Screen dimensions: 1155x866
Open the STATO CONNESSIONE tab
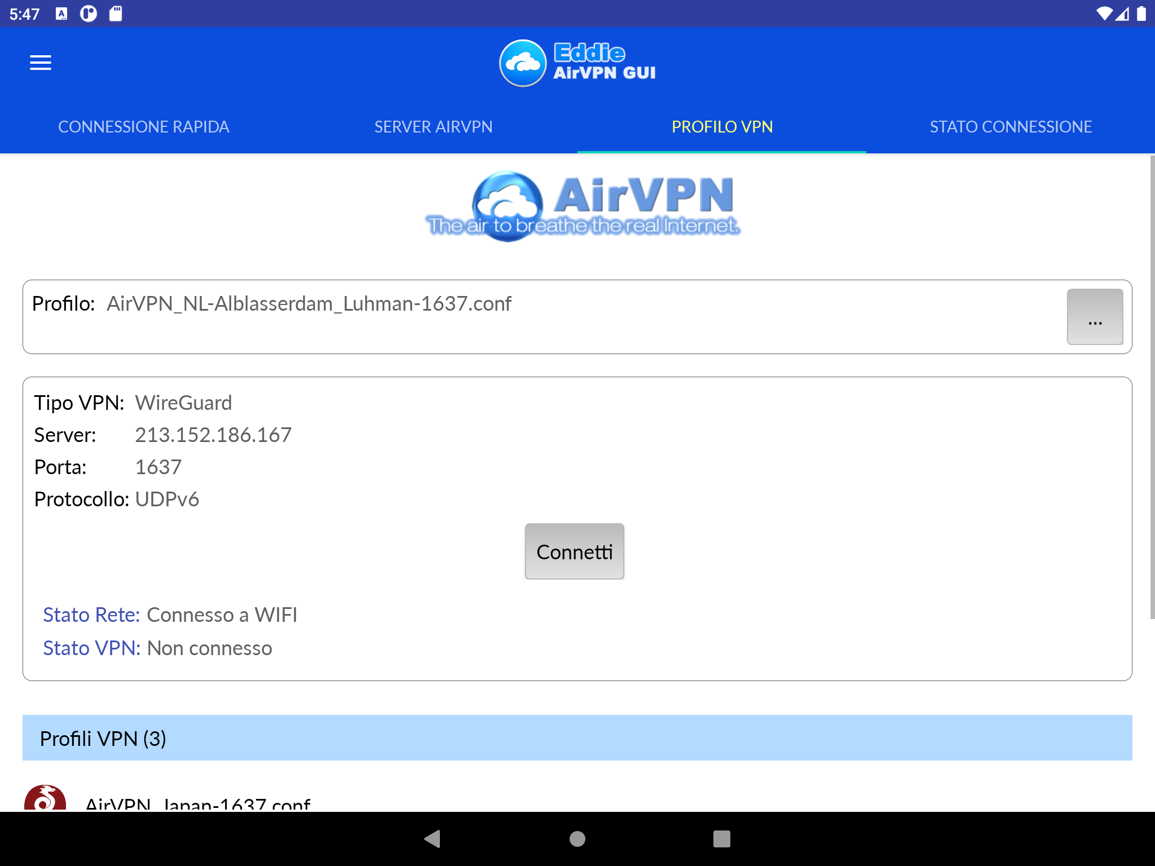(1011, 127)
